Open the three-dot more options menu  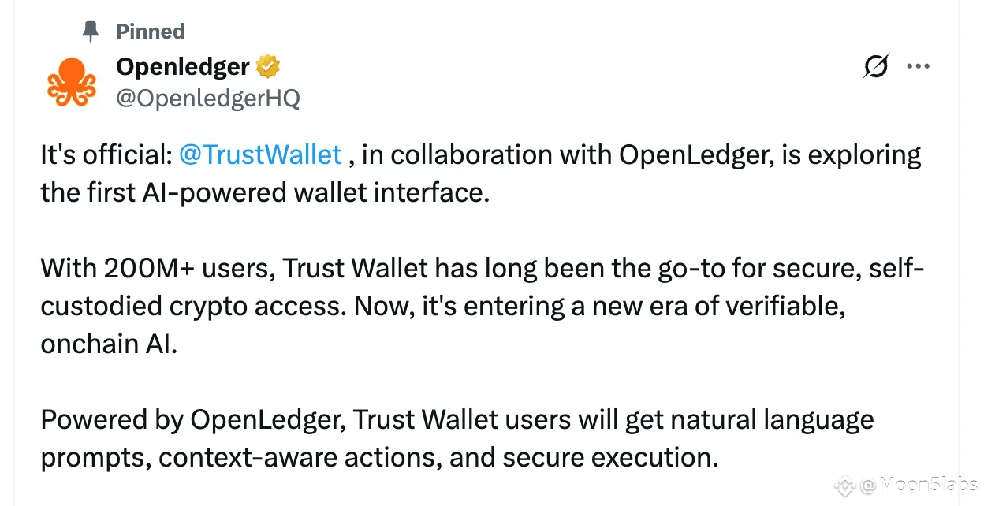tap(919, 67)
